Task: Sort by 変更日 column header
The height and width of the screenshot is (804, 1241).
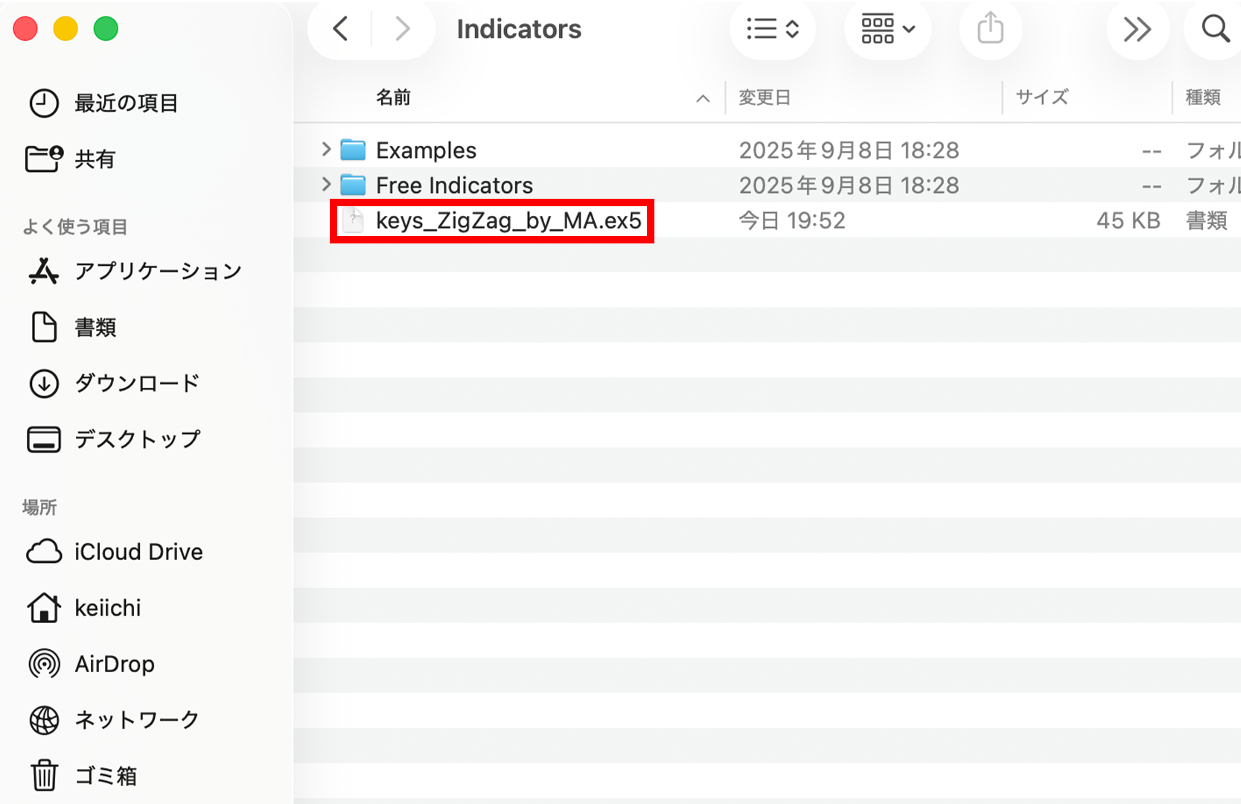Action: point(764,98)
